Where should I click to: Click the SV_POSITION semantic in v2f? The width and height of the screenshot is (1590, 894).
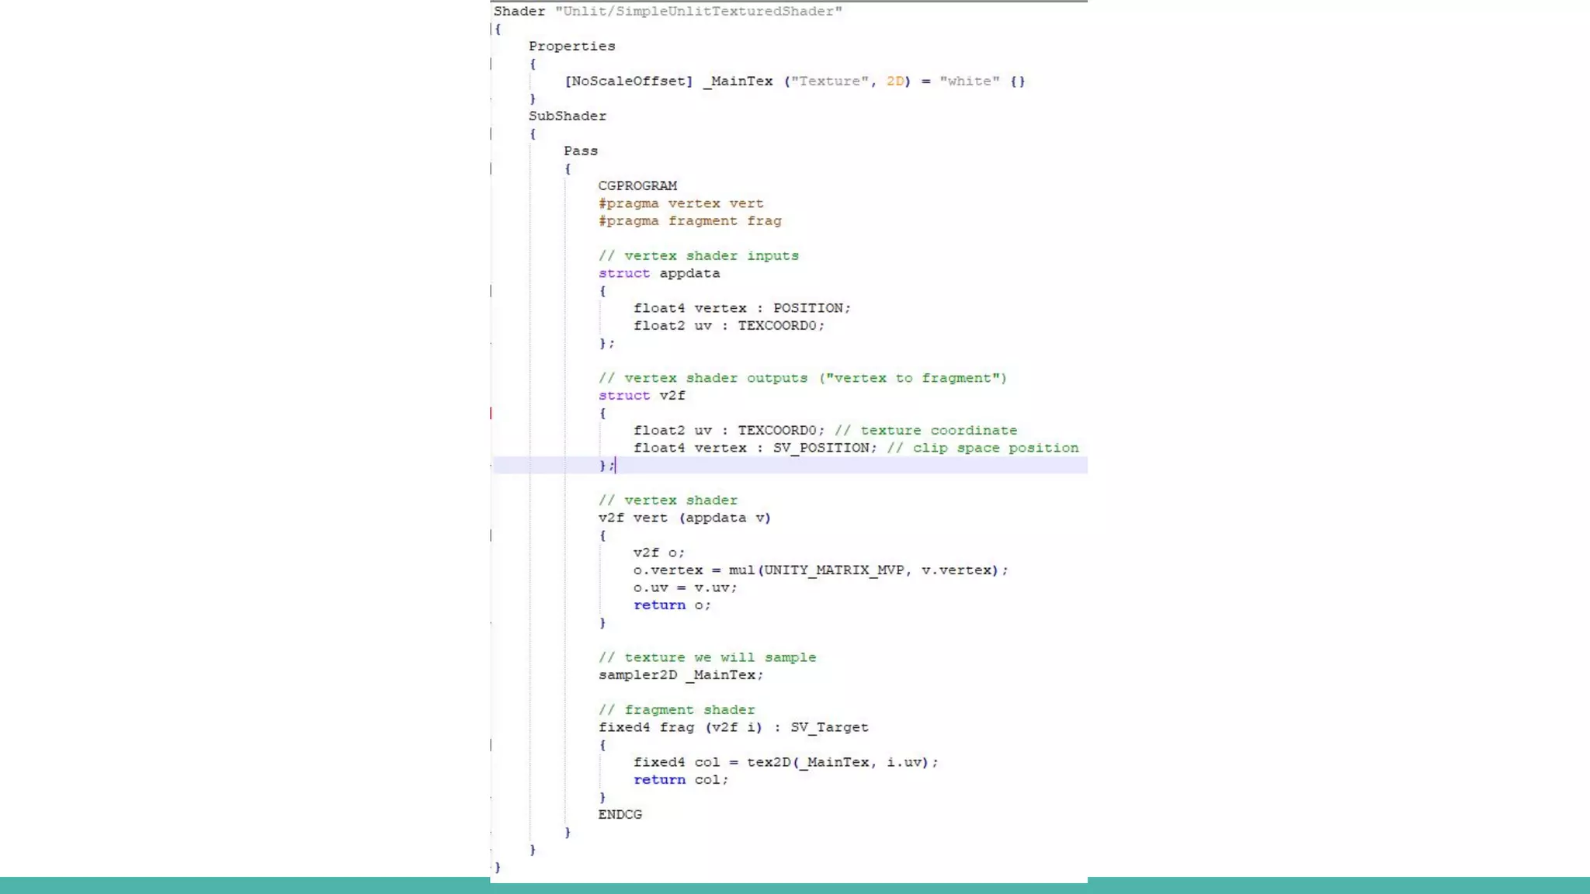[x=821, y=448]
